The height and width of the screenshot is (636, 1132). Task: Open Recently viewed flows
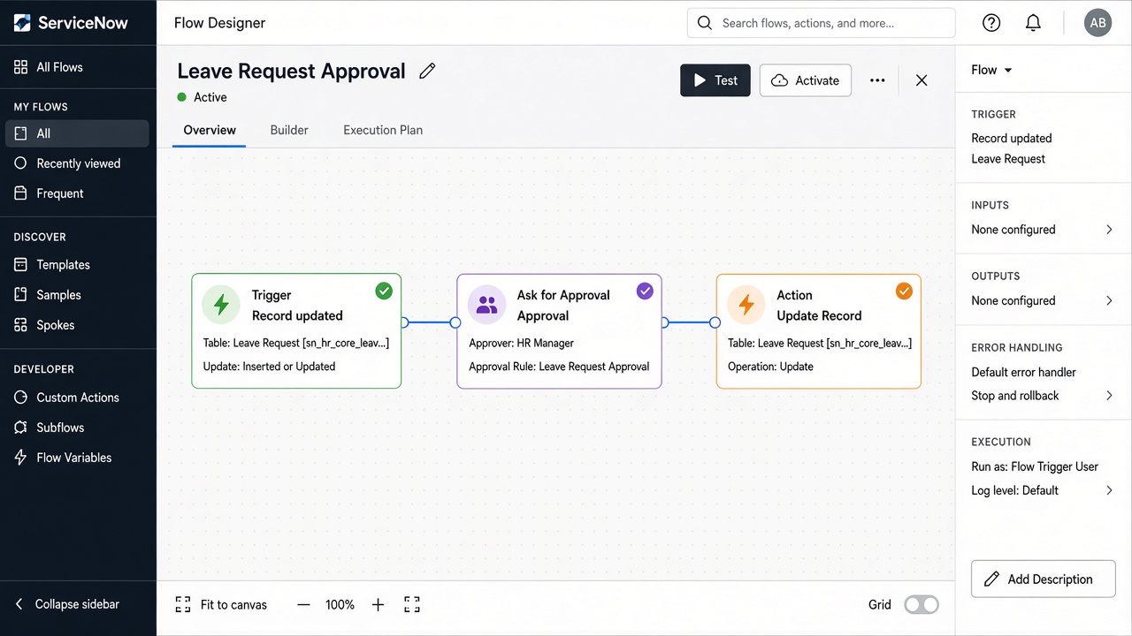[78, 163]
